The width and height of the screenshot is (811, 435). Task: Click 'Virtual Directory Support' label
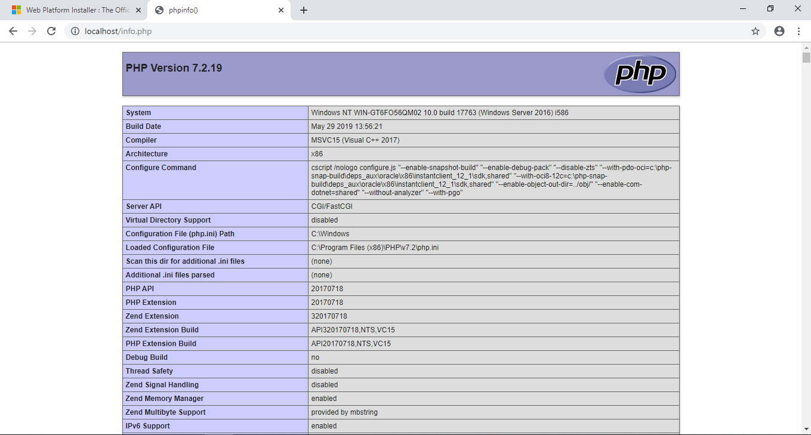(168, 220)
